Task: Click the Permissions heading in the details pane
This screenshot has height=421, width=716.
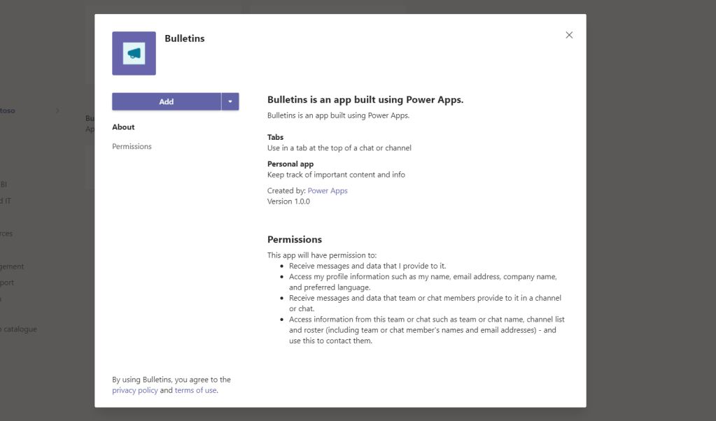Action: [295, 239]
